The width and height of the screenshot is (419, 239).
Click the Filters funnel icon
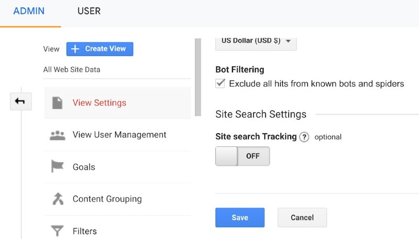(x=57, y=231)
